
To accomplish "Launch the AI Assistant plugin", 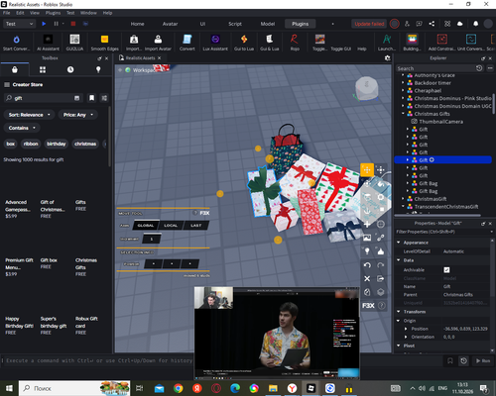I will (x=48, y=43).
